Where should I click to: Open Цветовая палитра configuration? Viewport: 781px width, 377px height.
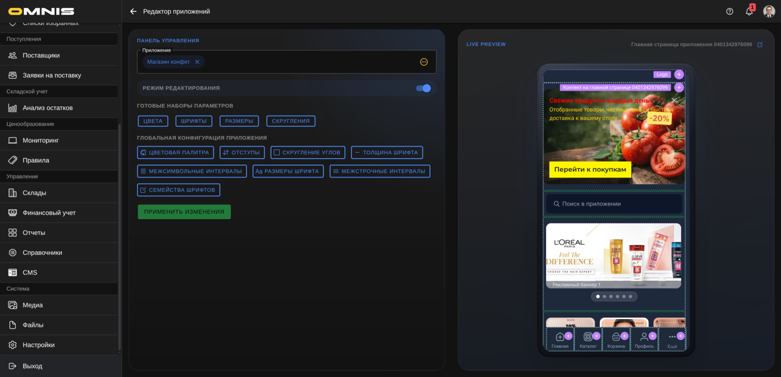pos(175,152)
